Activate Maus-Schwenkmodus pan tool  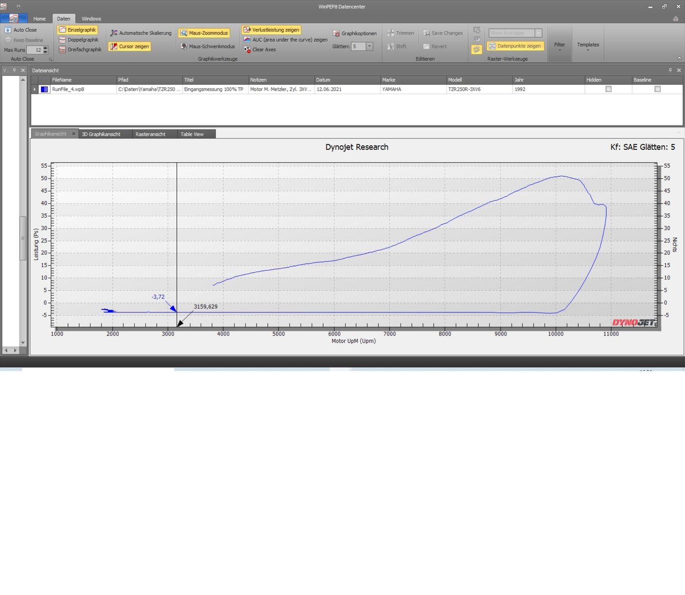207,47
